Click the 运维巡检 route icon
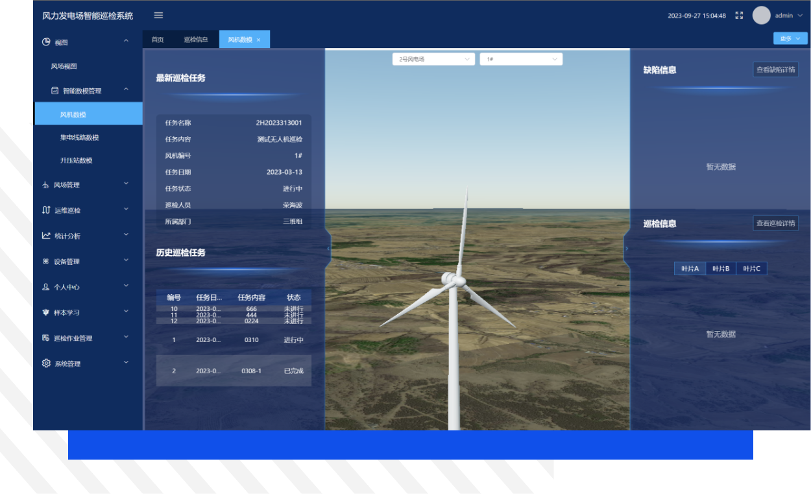811x494 pixels. (x=46, y=210)
